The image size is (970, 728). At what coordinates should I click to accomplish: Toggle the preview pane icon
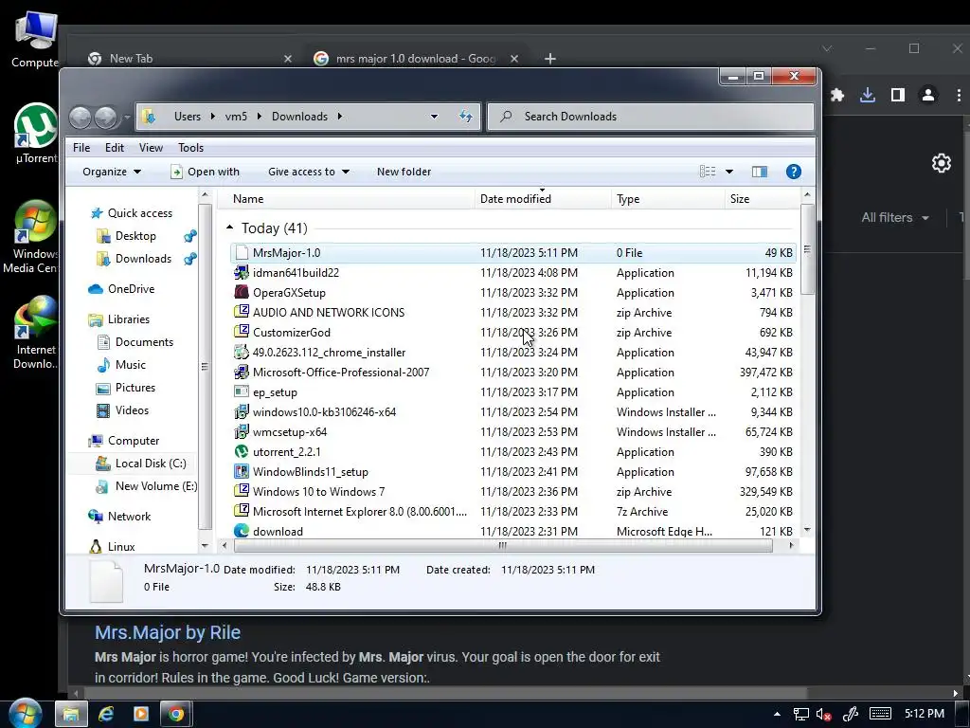coord(760,172)
